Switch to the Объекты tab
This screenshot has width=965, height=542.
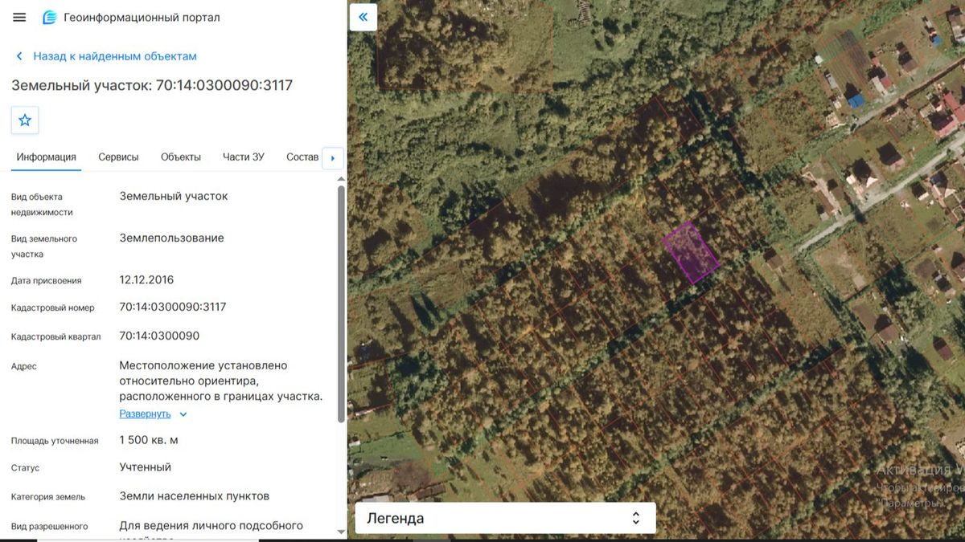click(x=181, y=157)
